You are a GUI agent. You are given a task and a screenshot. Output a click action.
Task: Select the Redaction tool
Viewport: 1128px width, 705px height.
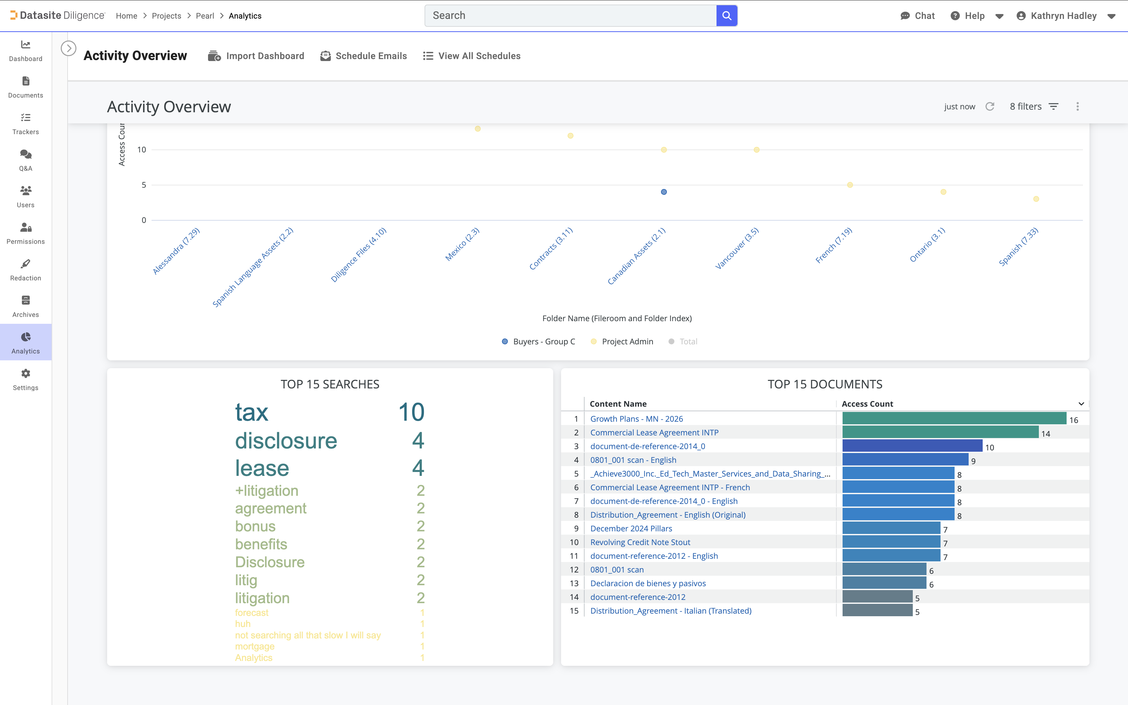coord(26,270)
